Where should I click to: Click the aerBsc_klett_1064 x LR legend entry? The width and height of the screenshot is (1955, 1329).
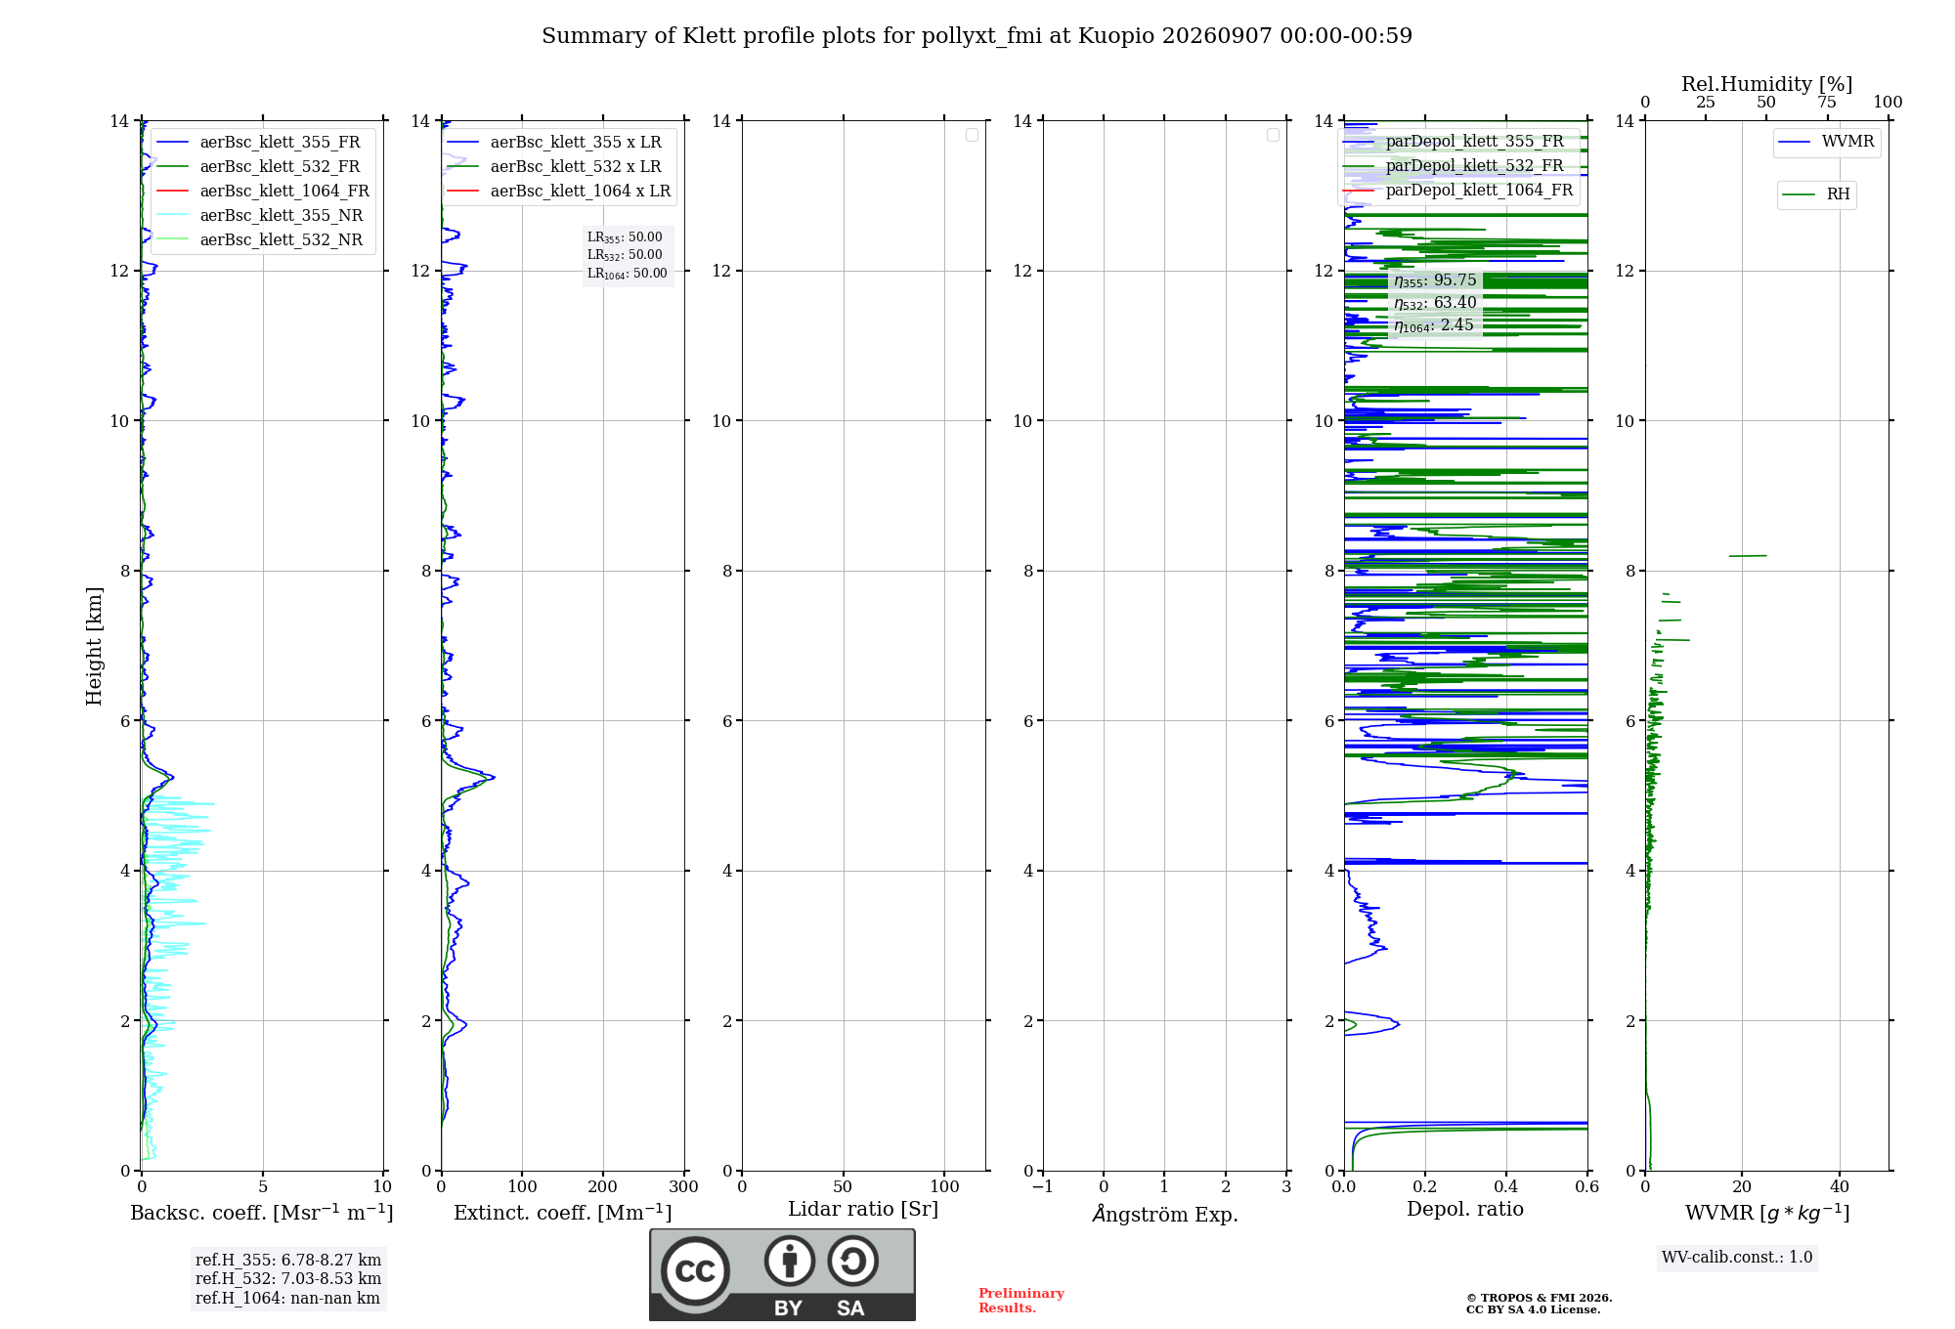[559, 192]
